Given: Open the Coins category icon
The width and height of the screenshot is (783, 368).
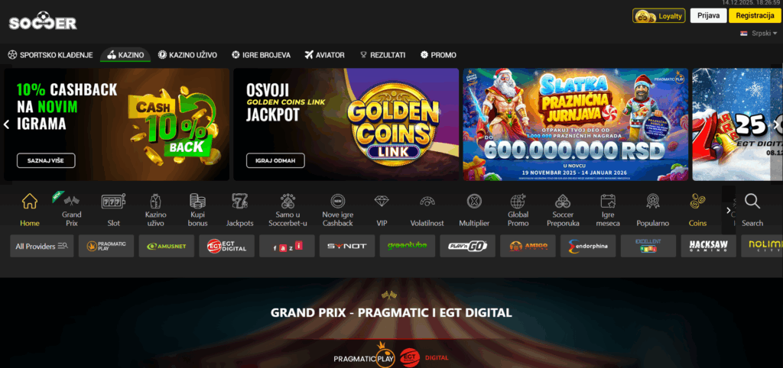Looking at the screenshot, I should click(697, 201).
